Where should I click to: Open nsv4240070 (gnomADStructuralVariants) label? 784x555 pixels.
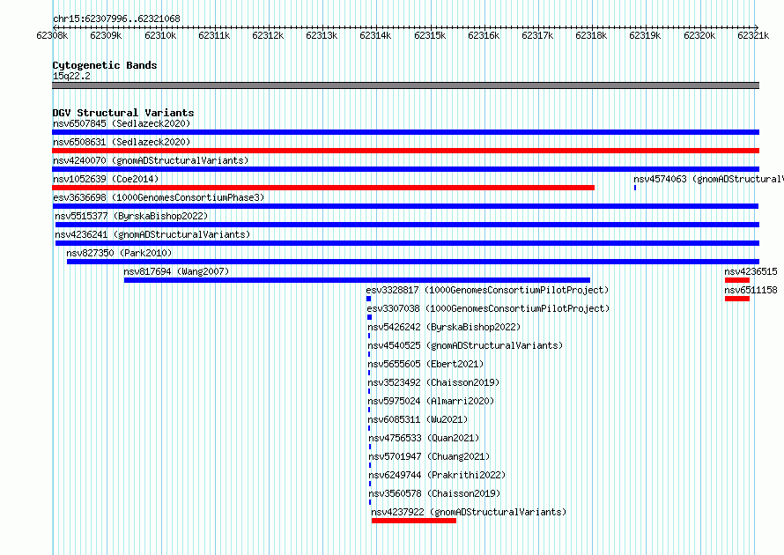tap(151, 160)
